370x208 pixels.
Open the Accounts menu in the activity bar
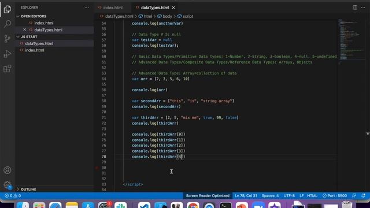8,170
